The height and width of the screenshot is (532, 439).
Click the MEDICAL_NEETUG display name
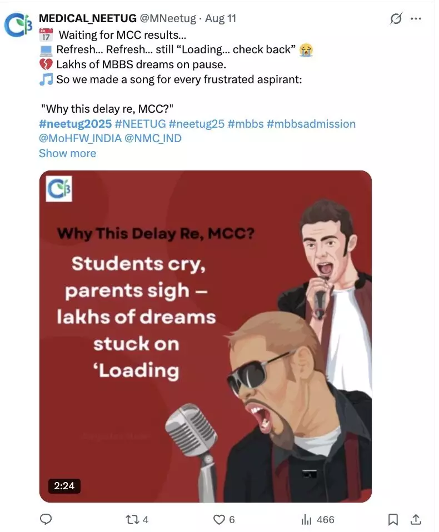click(88, 18)
